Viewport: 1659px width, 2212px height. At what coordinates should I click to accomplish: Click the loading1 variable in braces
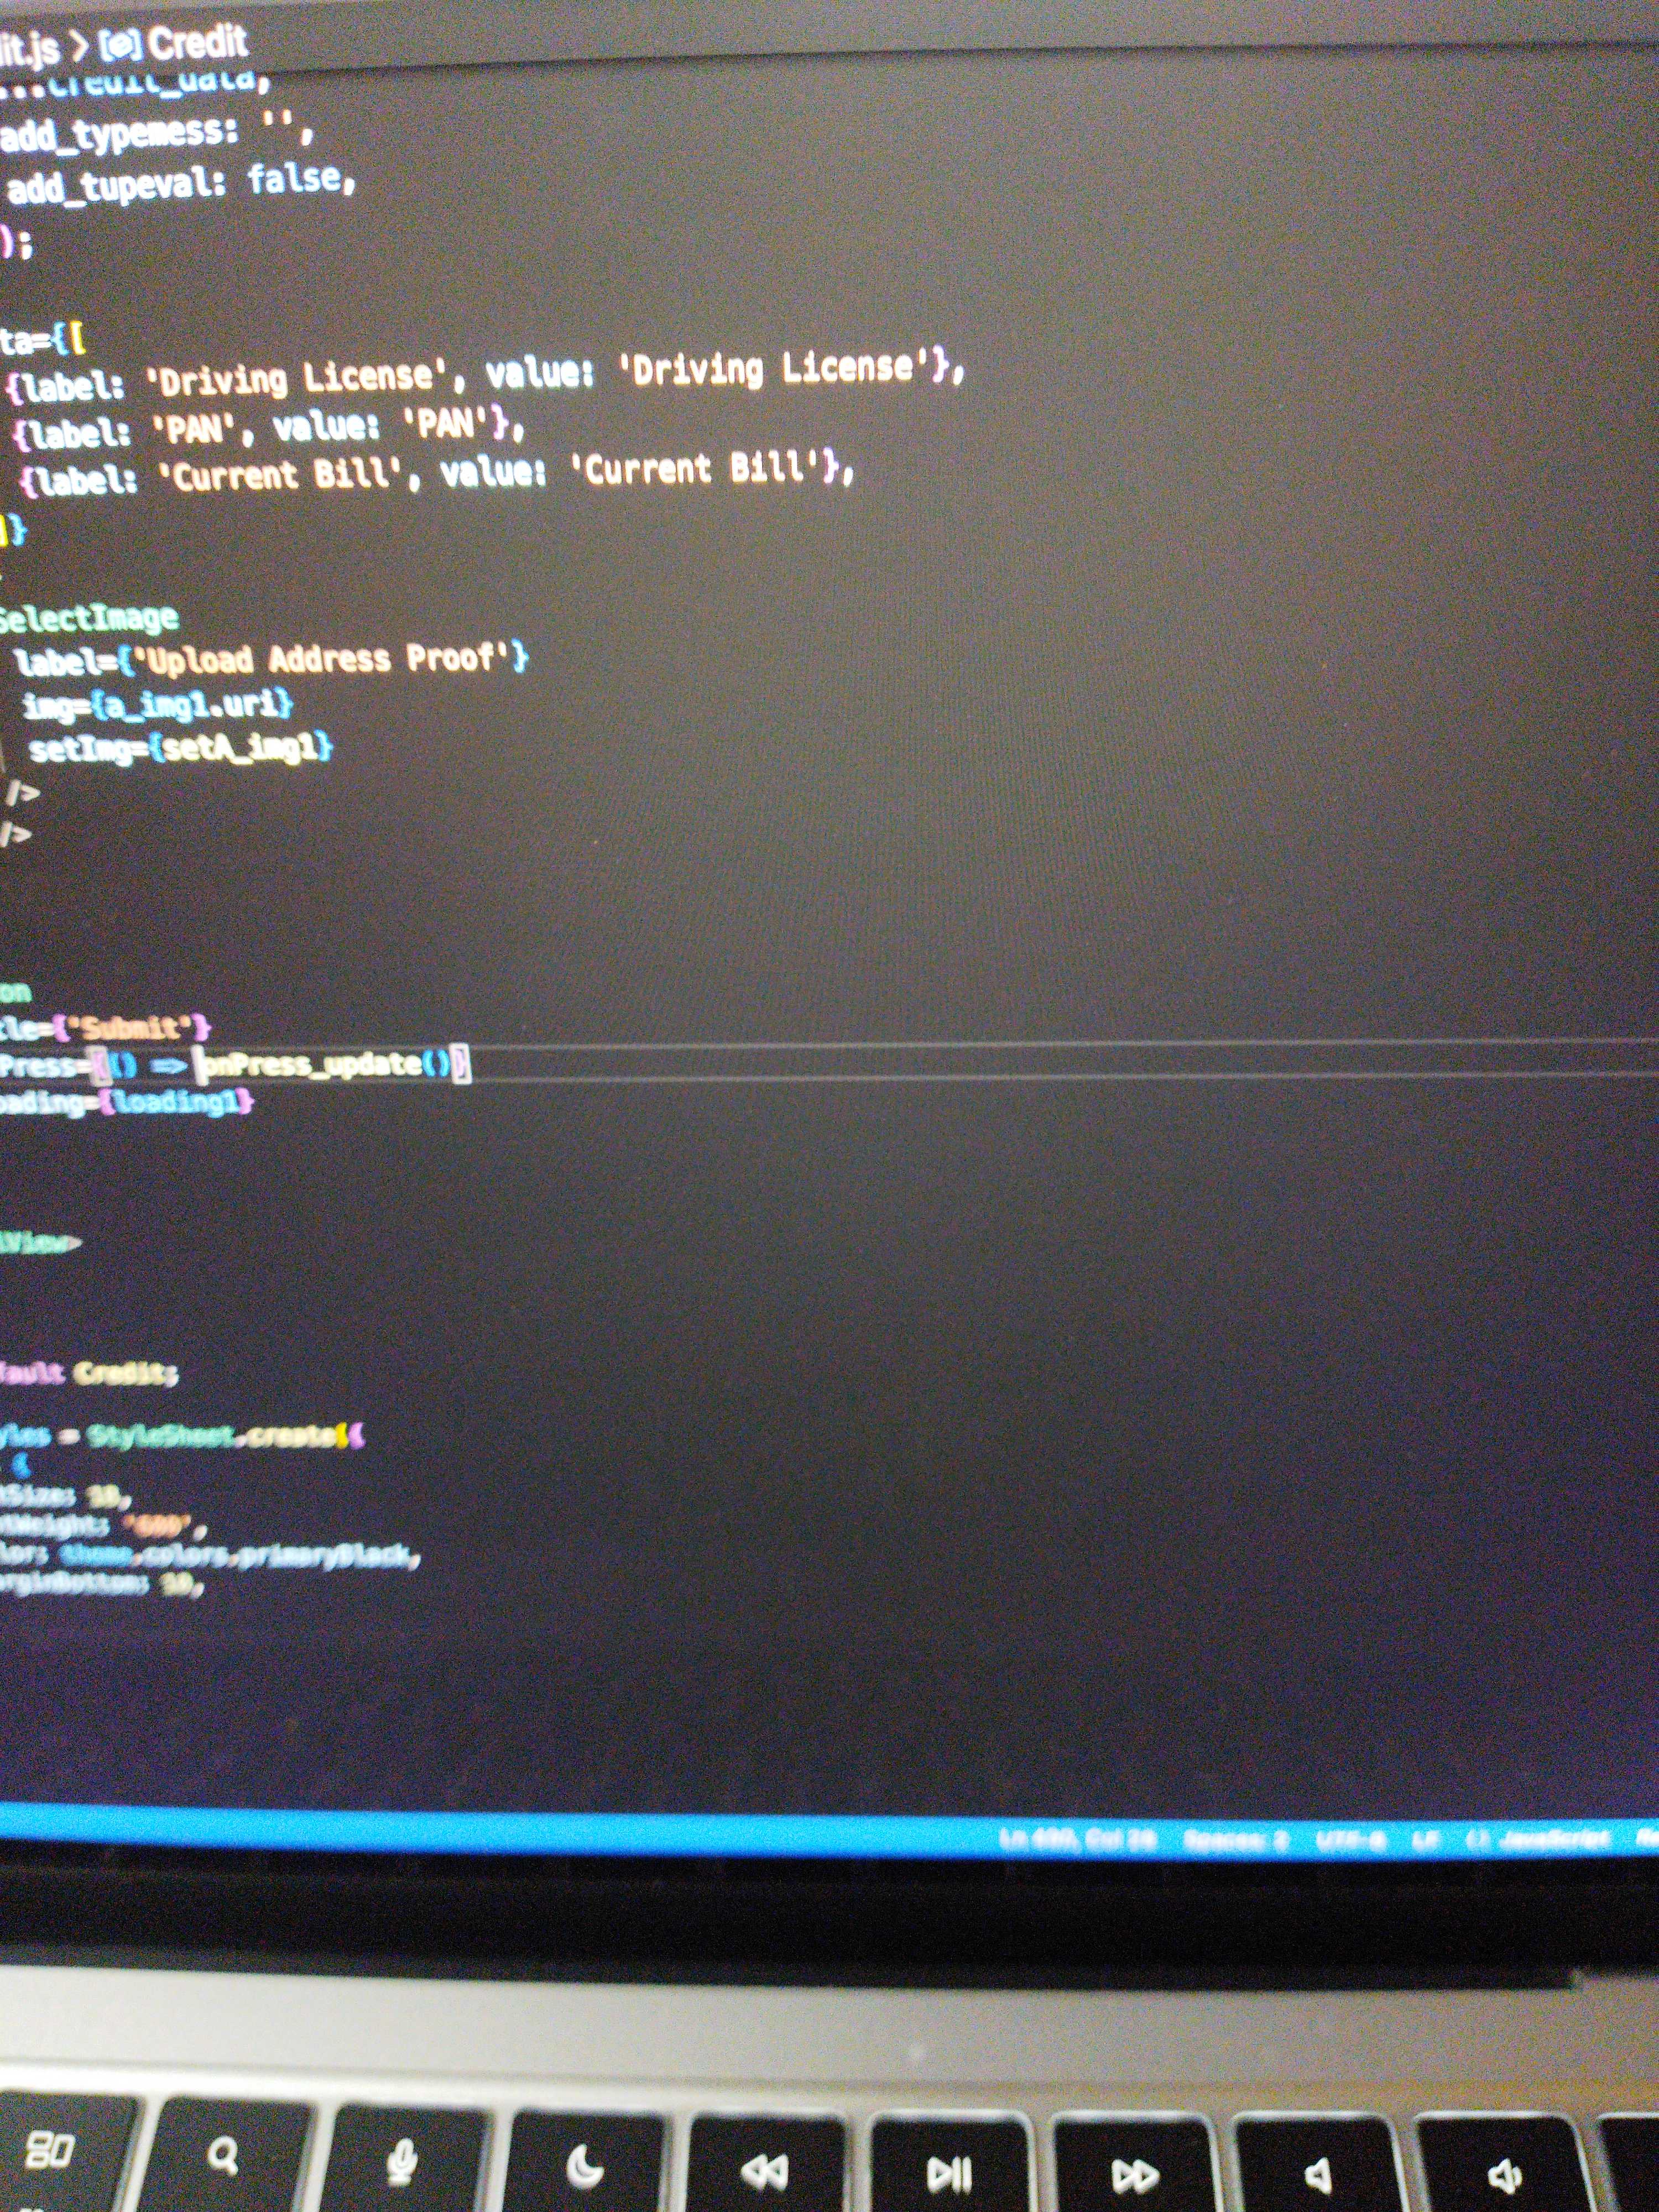click(x=176, y=1102)
